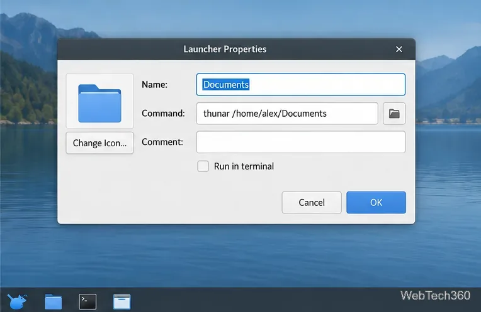Enable Run in terminal checkbox
The height and width of the screenshot is (312, 481).
pos(203,166)
